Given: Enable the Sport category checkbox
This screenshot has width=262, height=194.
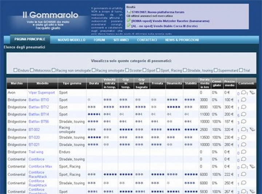Looking at the screenshot, I should coord(144,70).
